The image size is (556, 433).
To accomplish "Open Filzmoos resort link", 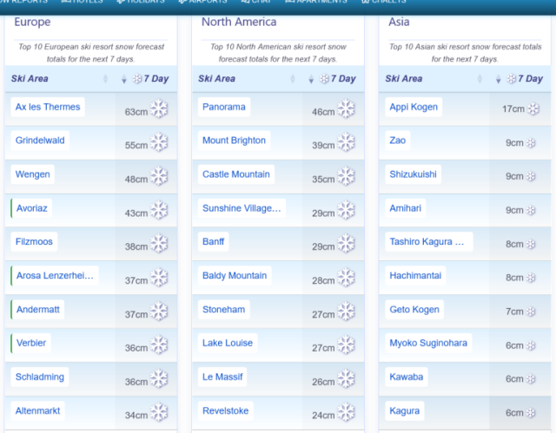I will tap(34, 242).
